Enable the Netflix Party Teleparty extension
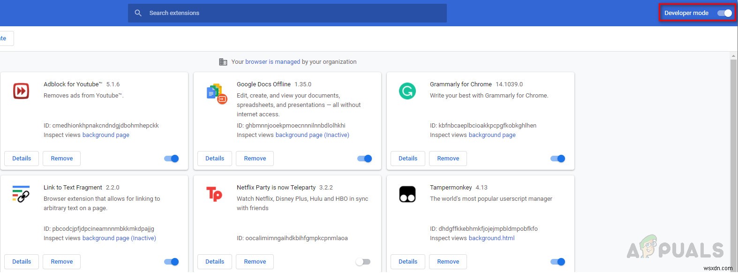This screenshot has height=273, width=738. [363, 262]
